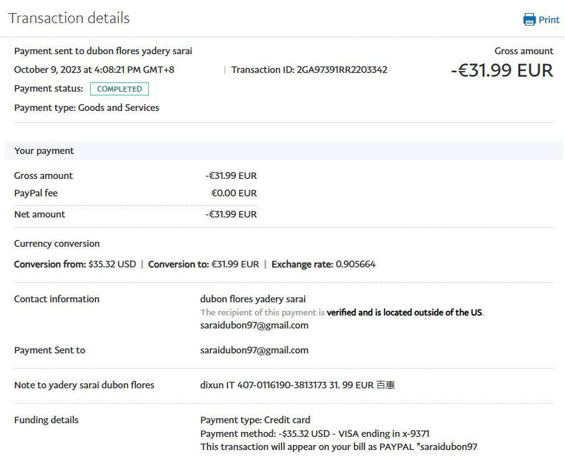The image size is (565, 460).
Task: Click the October 9, 2023 payment timestamp
Action: pyautogui.click(x=94, y=70)
